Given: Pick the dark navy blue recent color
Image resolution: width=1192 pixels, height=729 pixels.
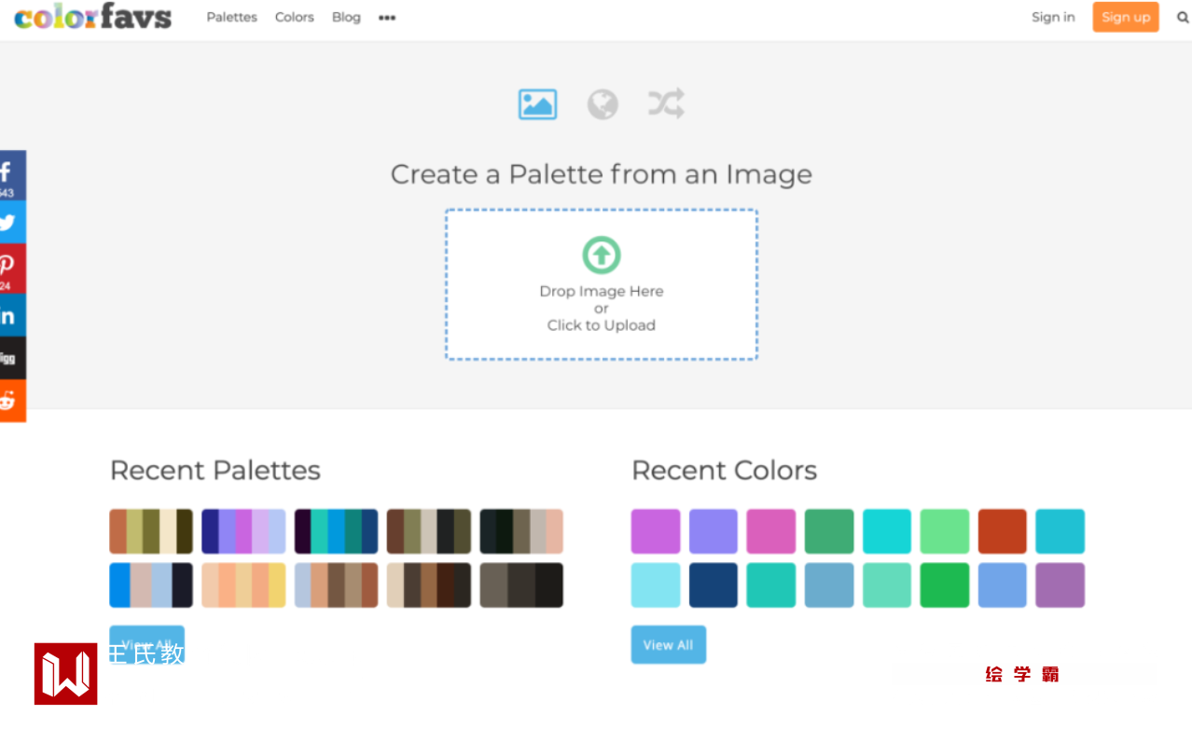Looking at the screenshot, I should pos(714,585).
